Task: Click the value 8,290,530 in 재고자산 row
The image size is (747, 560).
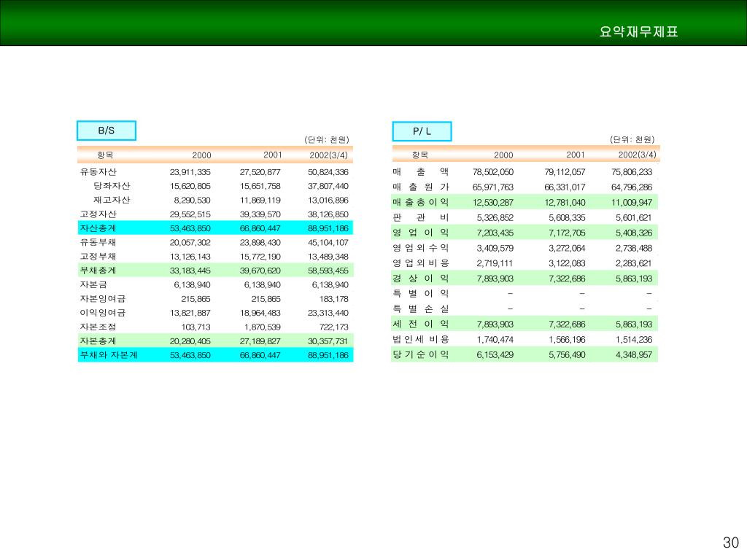Action: click(192, 200)
